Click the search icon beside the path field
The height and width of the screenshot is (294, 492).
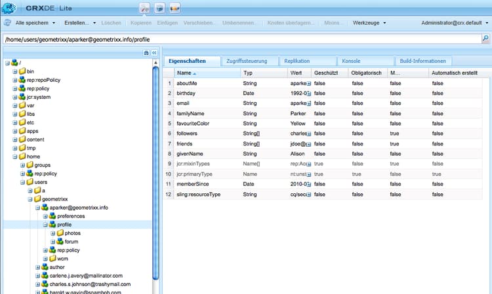485,39
